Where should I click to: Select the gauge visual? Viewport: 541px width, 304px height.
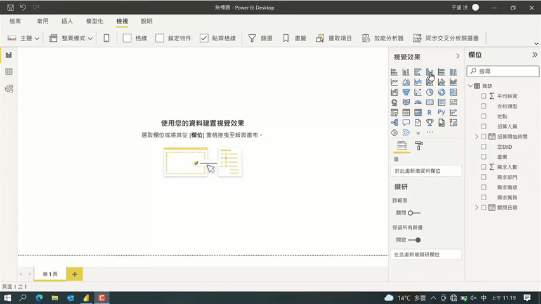coord(418,103)
